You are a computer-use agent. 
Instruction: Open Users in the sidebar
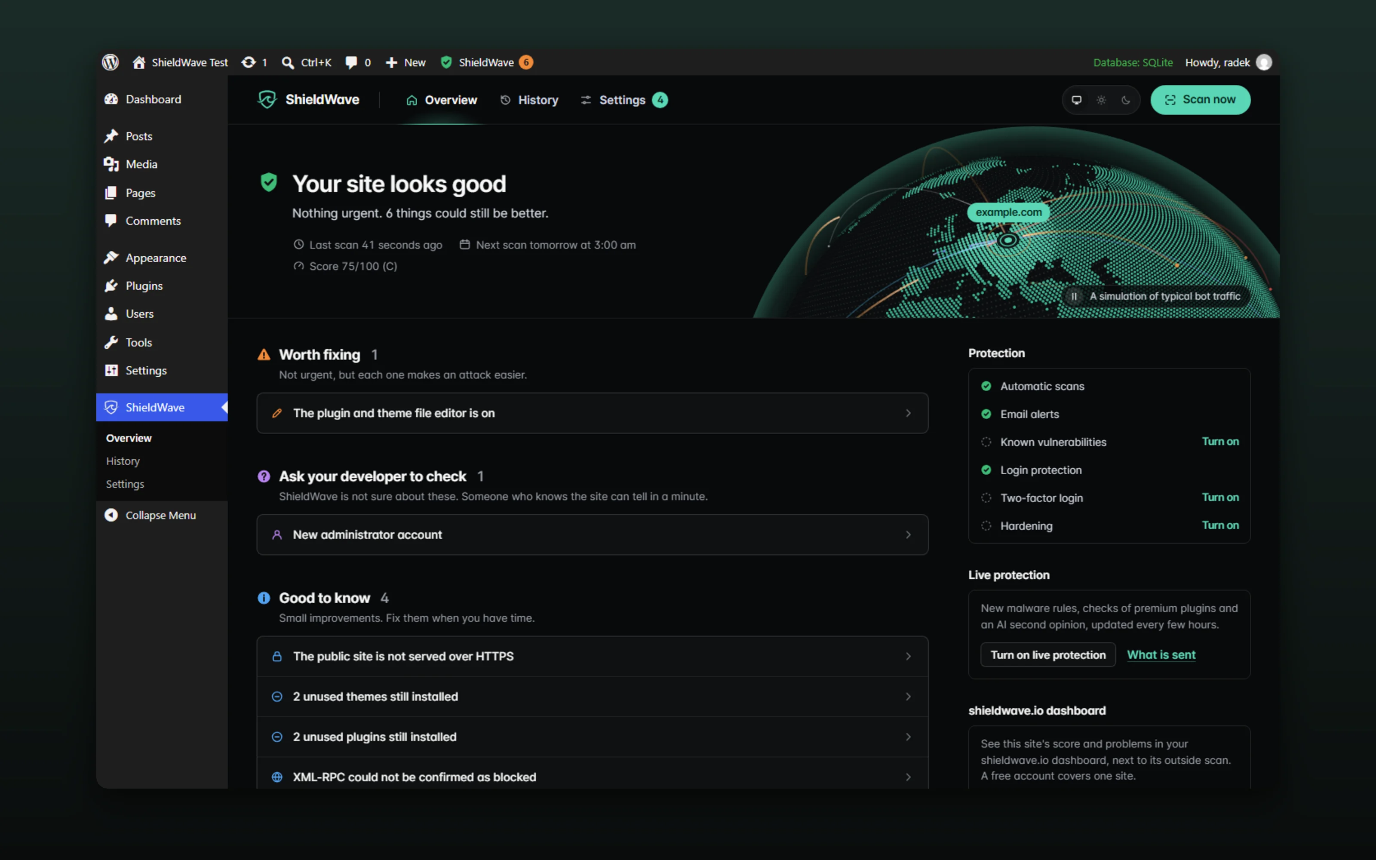(162, 313)
